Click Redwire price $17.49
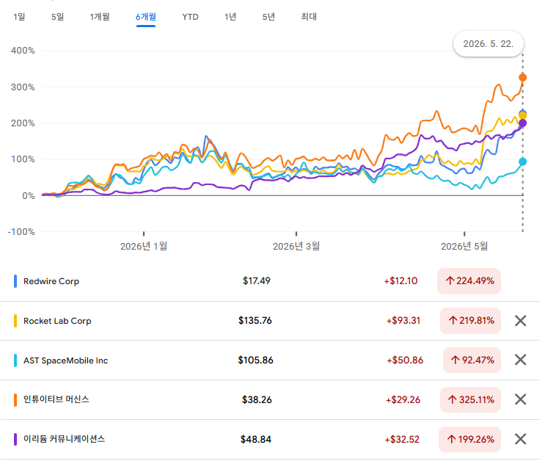The image size is (556, 464). pyautogui.click(x=257, y=280)
